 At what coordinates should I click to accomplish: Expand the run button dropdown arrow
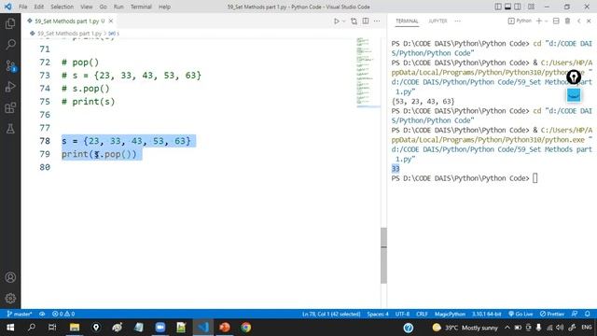343,21
